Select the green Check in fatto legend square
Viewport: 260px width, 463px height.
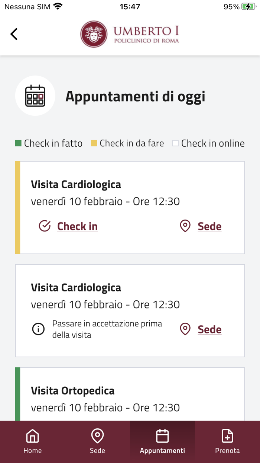coord(18,143)
